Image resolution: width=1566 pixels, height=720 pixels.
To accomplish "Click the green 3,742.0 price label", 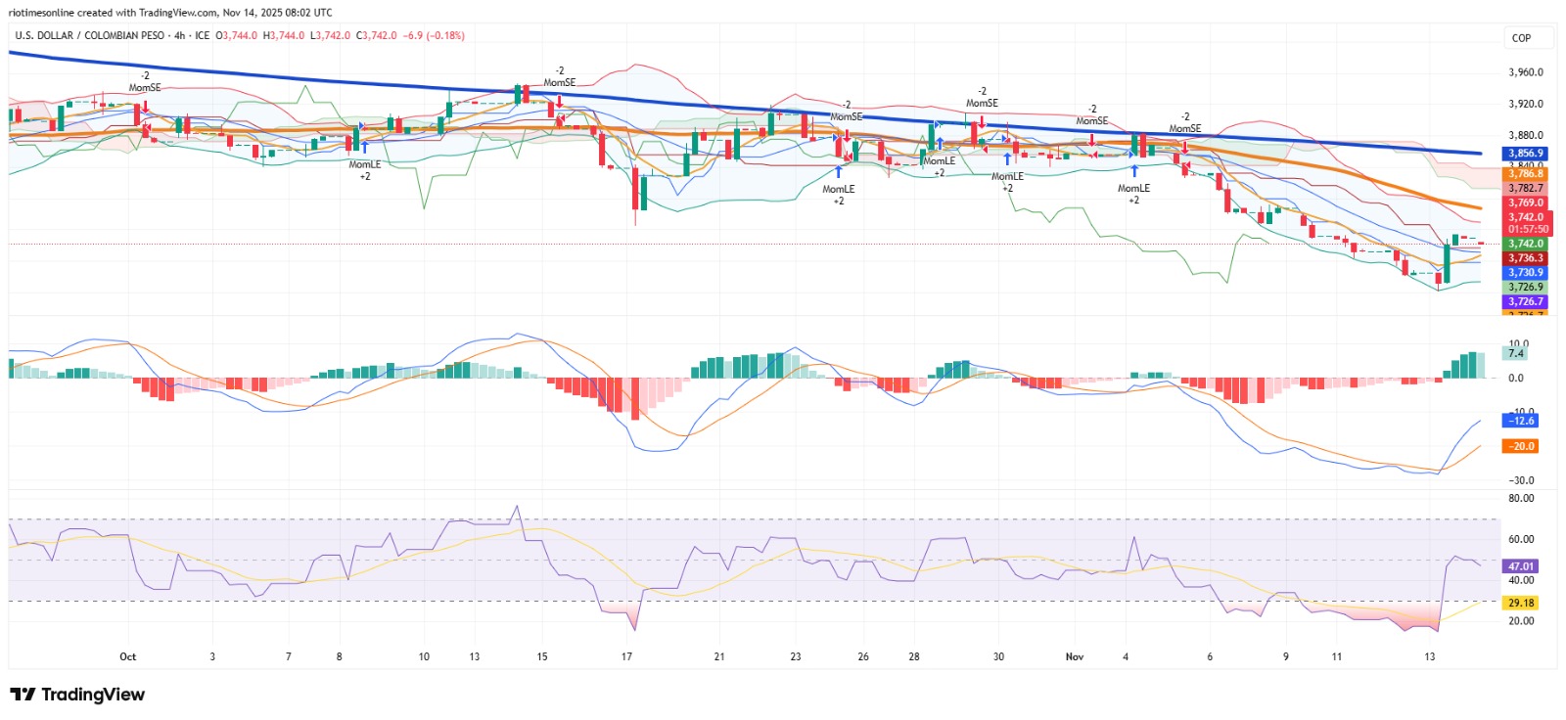I will 1525,244.
